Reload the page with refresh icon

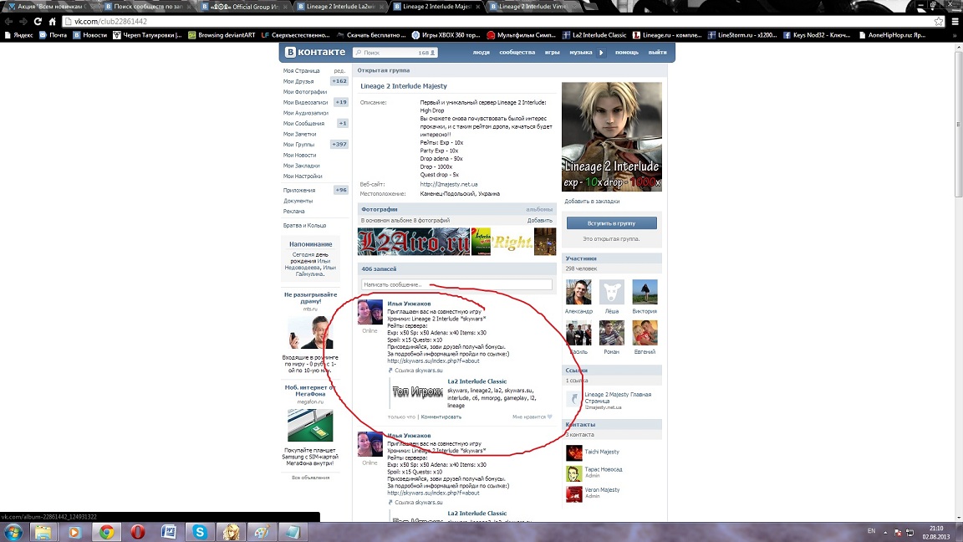click(x=38, y=21)
